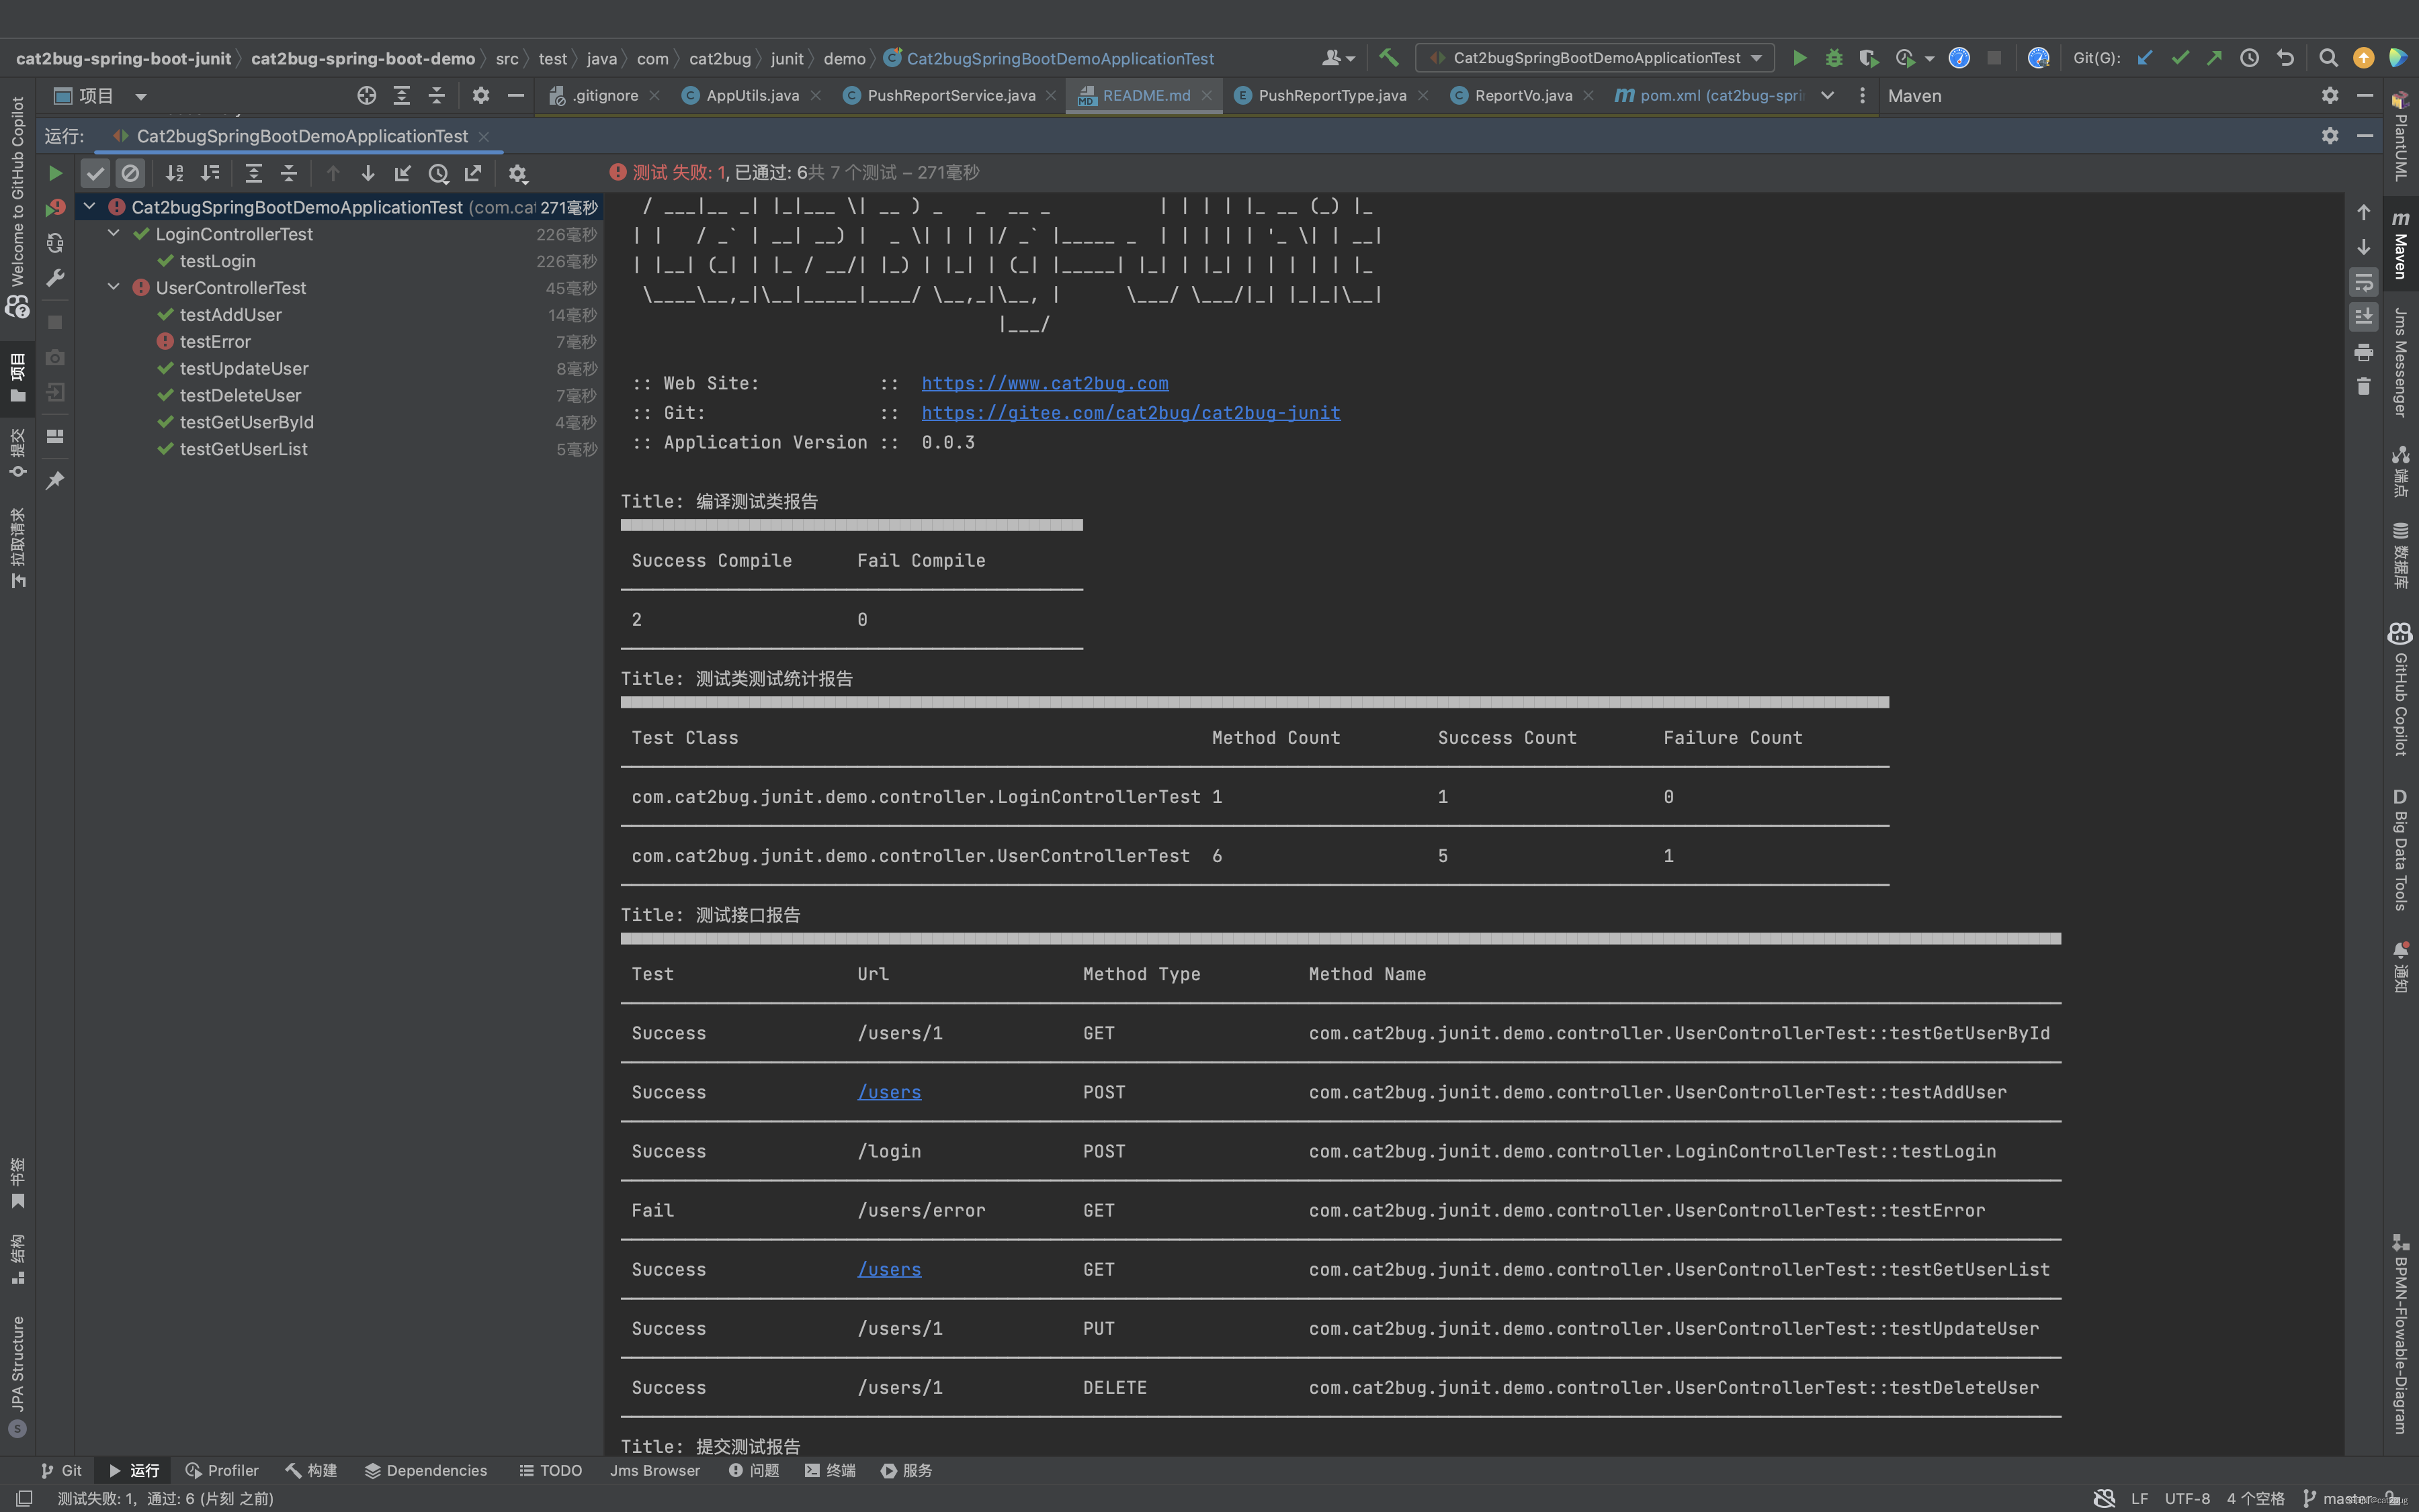Run with coverage icon in toolbar
Image resolution: width=2419 pixels, height=1512 pixels.
1869,58
